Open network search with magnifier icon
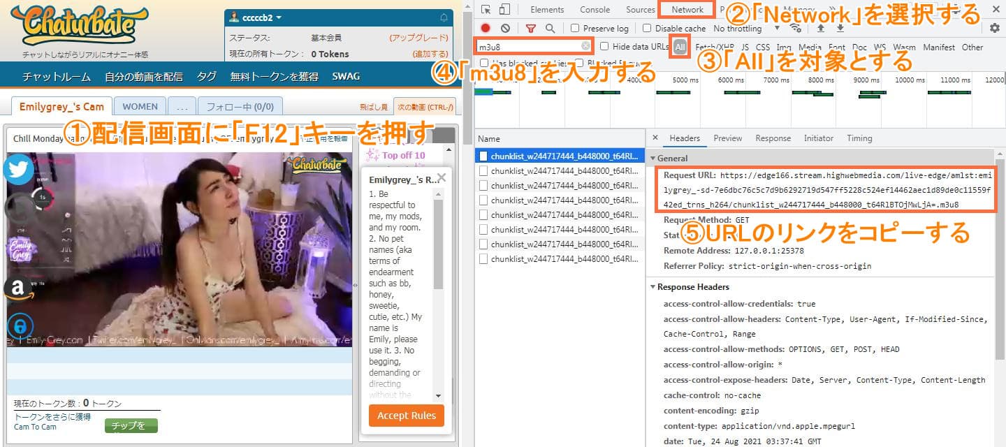This screenshot has width=1006, height=447. [x=551, y=28]
